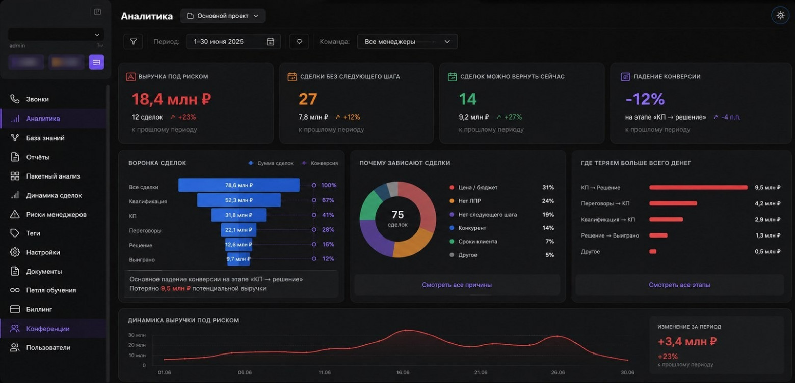Viewport: 795px width, 383px height.
Task: Toggle the light theme with the sun button
Action: tap(780, 15)
